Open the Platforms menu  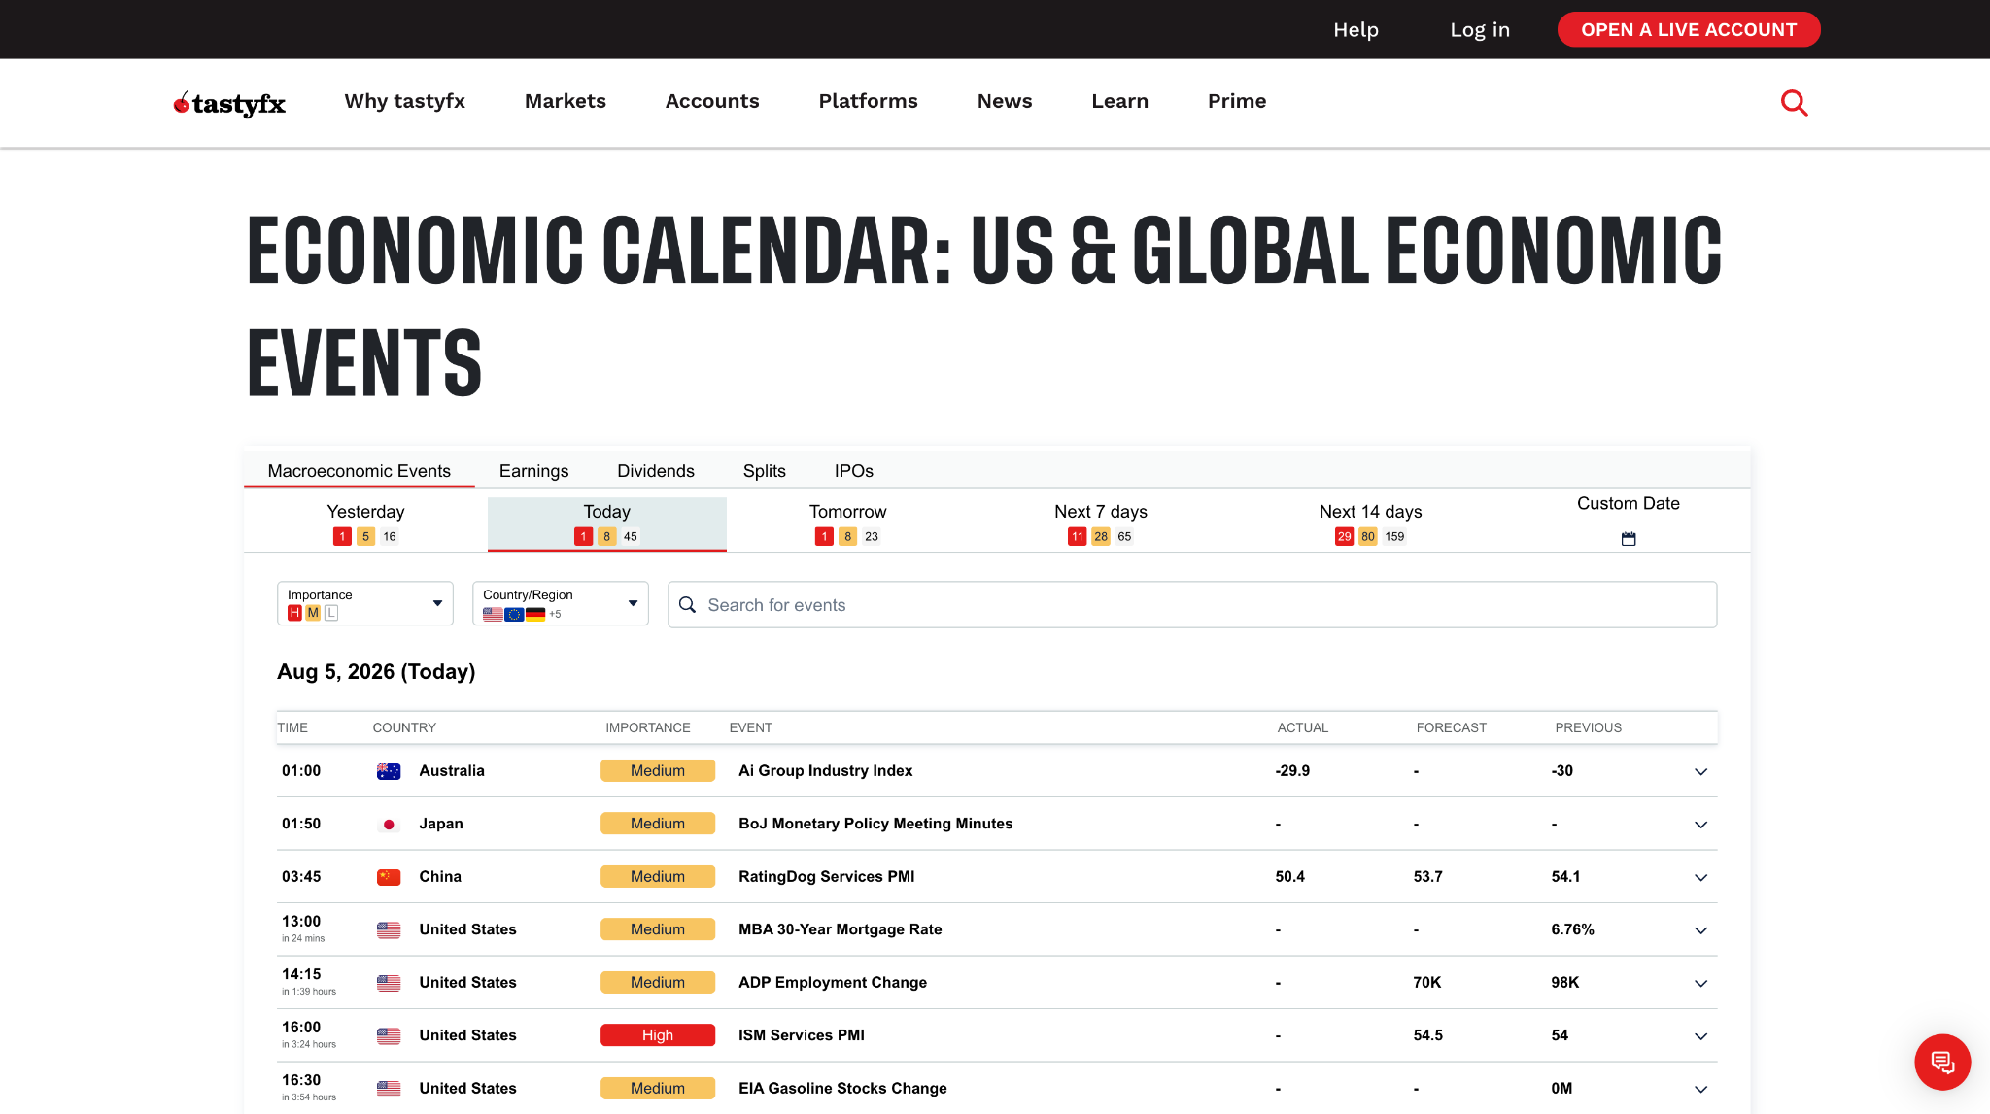coord(868,101)
